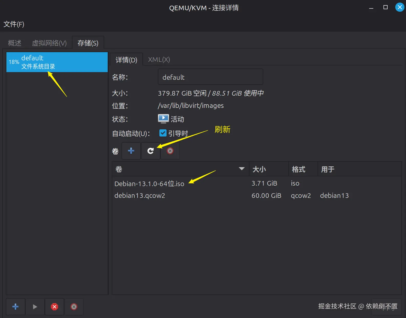Screen dimensions: 406x318
Task: Refresh the volume list
Action: (151, 151)
